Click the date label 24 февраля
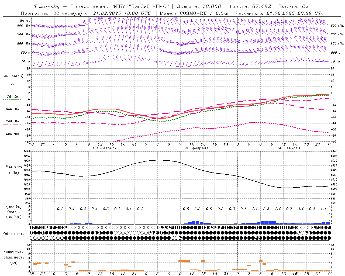 (288, 148)
